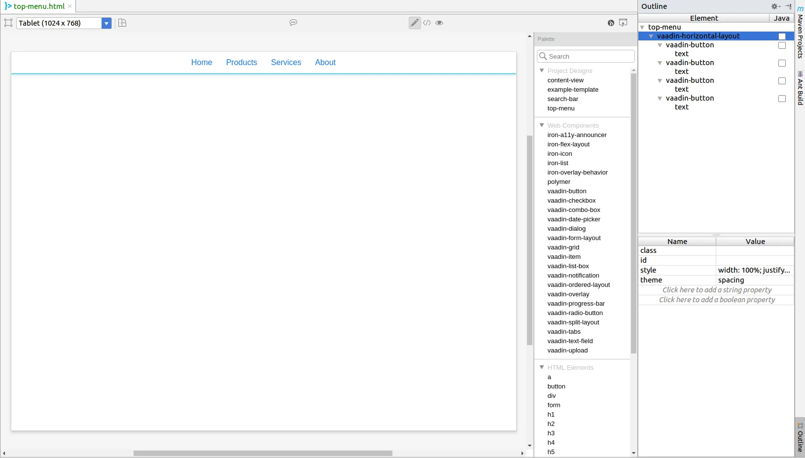This screenshot has height=458, width=805.
Task: Click here to add a string property
Action: 716,290
